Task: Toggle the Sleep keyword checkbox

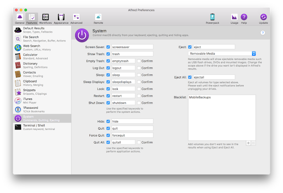Action: (x=108, y=75)
